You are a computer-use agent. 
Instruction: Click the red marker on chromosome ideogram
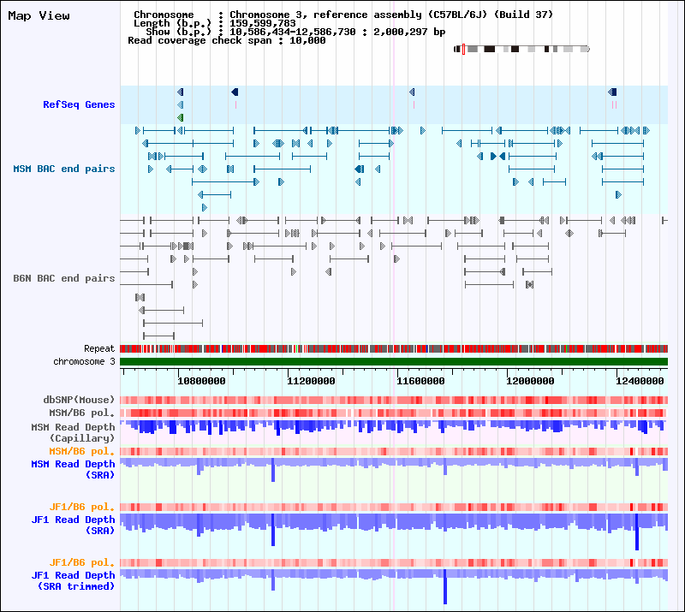coord(463,49)
